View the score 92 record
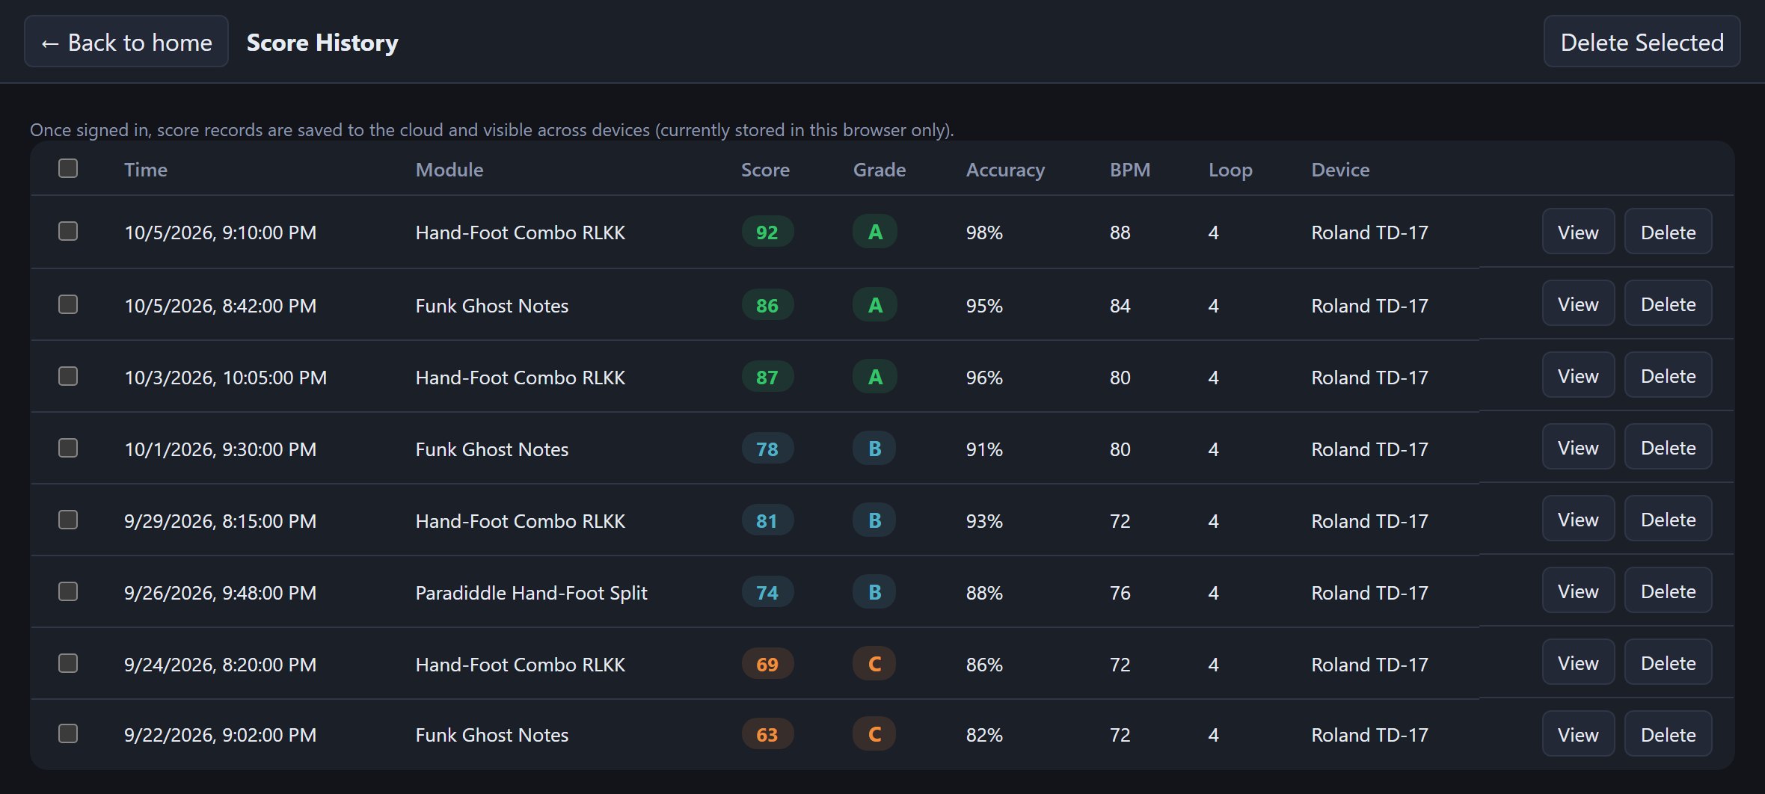Viewport: 1765px width, 794px height. pos(1578,231)
